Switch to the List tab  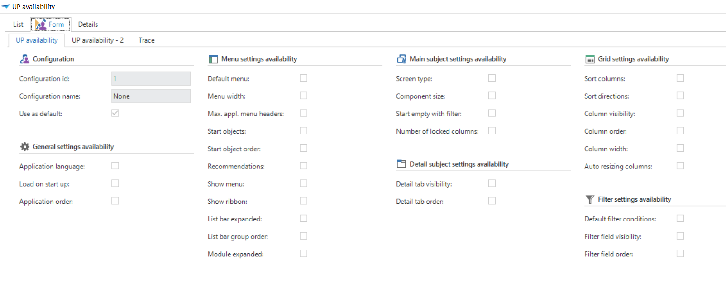tap(18, 24)
